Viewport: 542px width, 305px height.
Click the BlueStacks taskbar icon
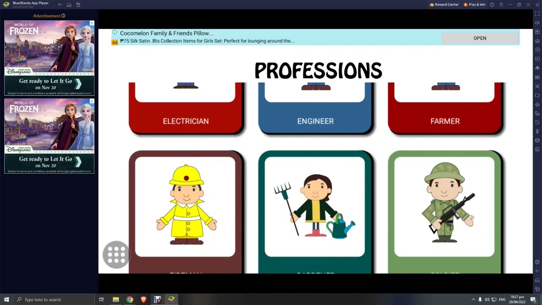[x=171, y=299]
